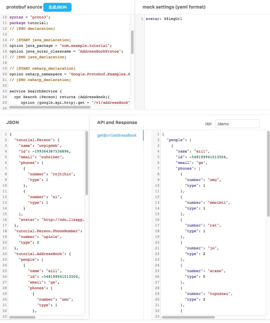Click "number": "tupuzosu" in response panel
Viewport: 270px width, 323px height.
coord(209,294)
